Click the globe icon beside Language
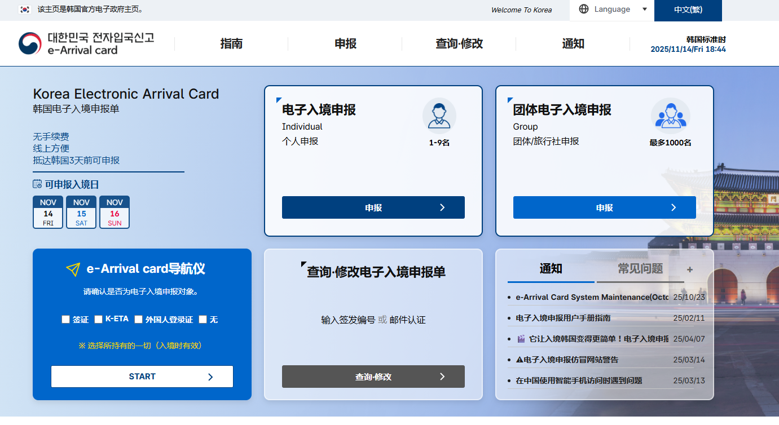Viewport: 779px width, 425px height. 584,9
